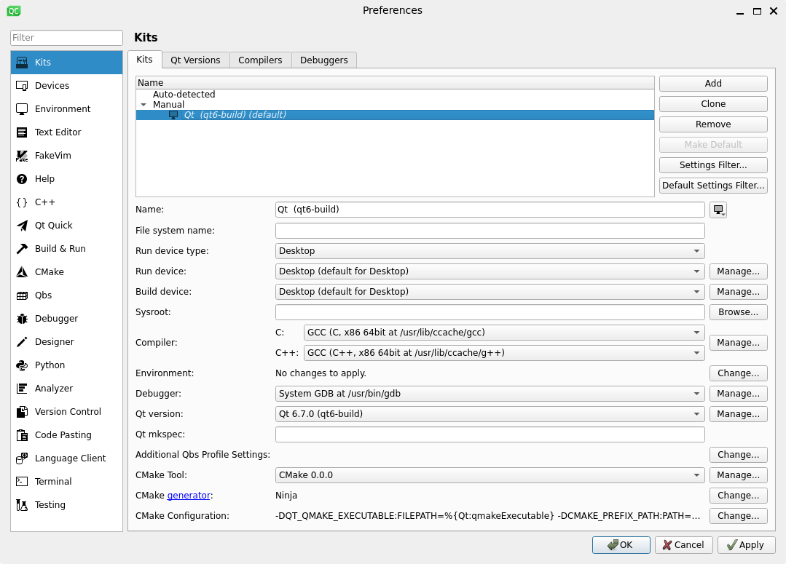Image resolution: width=786 pixels, height=564 pixels.
Task: Open the Run device type dropdown
Action: 490,251
